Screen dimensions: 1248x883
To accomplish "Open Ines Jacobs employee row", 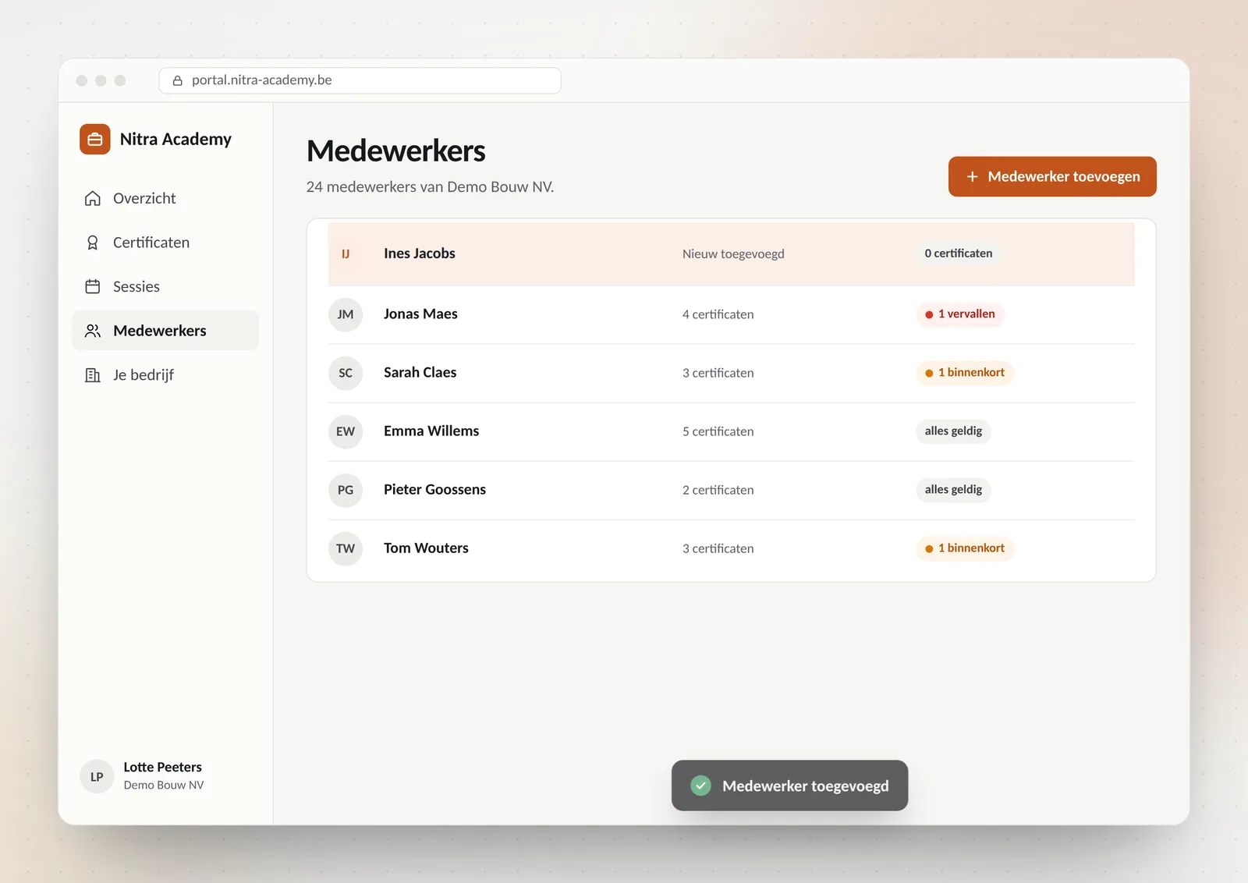I will tap(731, 254).
